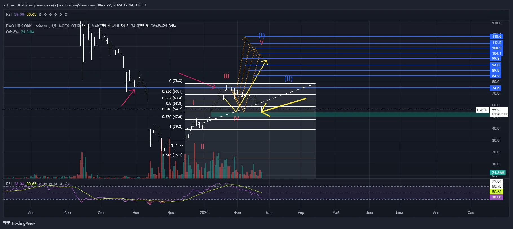The height and width of the screenshot is (229, 513).
Task: Click the Фев label on time axis
Action: coord(237,212)
